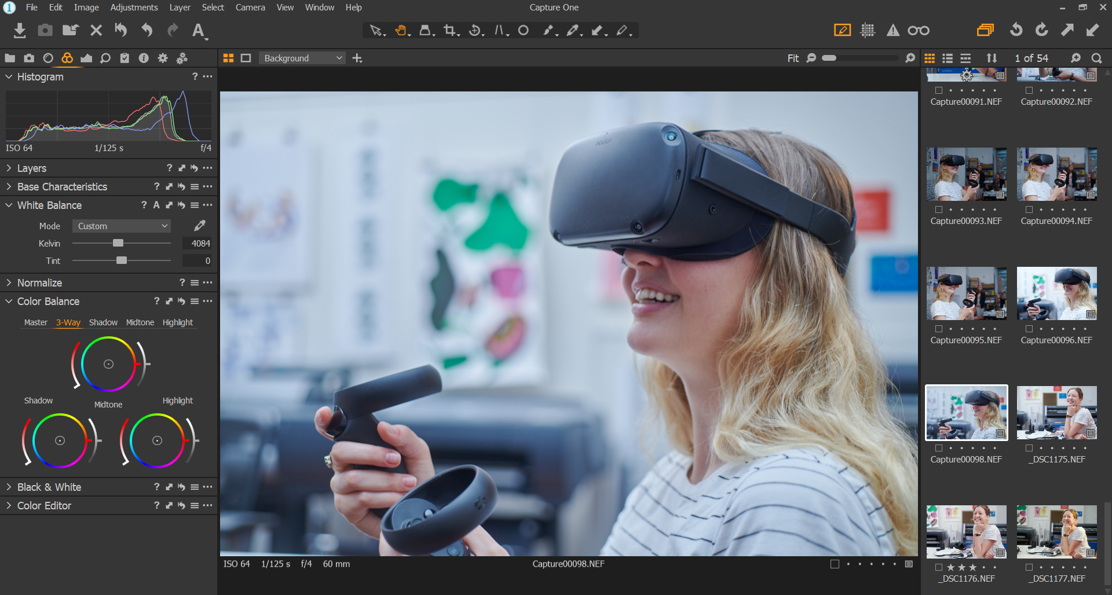Select the Capture00096.NEF thumbnail

pos(1056,293)
